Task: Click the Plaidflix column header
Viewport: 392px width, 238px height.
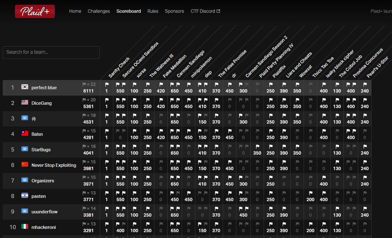Action: pyautogui.click(x=279, y=71)
